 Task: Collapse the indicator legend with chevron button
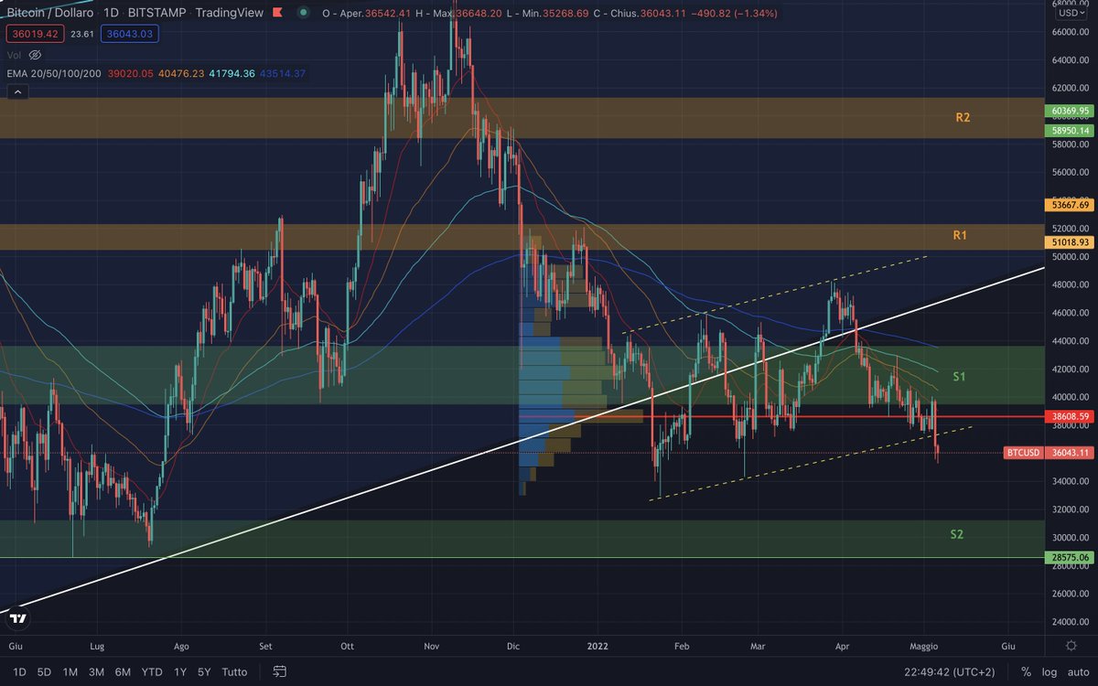[17, 91]
